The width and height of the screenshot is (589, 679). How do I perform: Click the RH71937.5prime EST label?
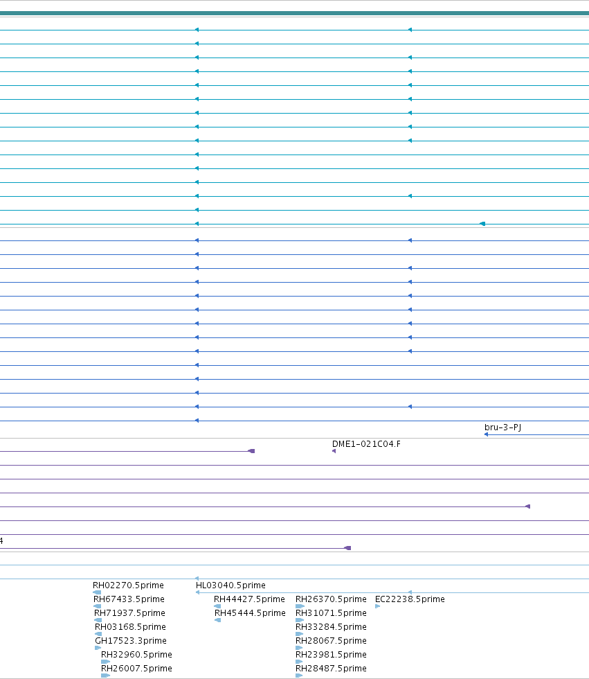129,613
